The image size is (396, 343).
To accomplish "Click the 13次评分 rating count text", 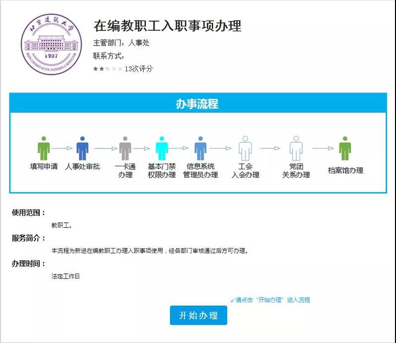I will pos(139,69).
